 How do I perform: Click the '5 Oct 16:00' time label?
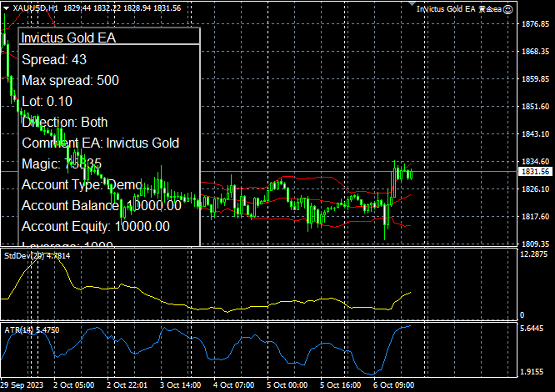pyautogui.click(x=341, y=385)
